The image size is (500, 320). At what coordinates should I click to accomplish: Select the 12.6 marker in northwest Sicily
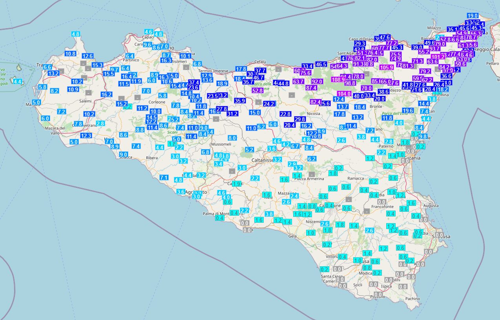[x=88, y=56]
